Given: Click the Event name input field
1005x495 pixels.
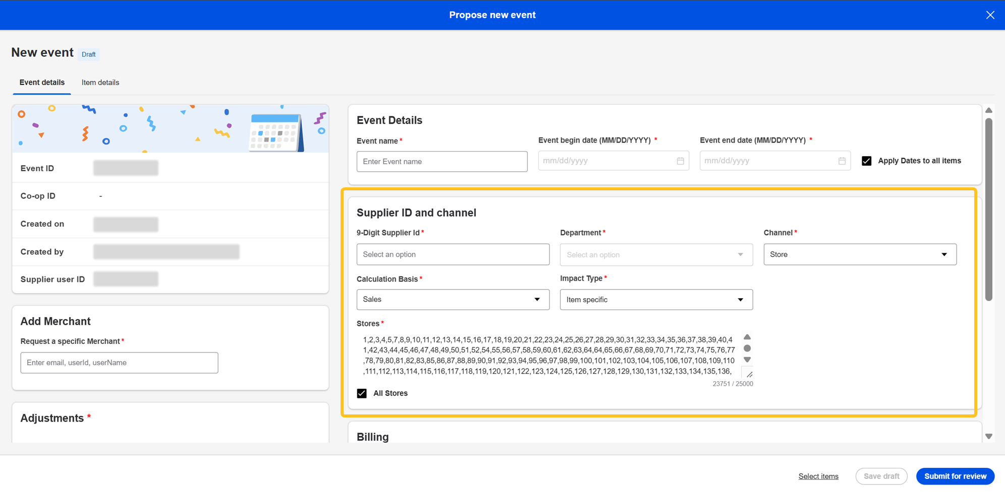Looking at the screenshot, I should [x=442, y=162].
